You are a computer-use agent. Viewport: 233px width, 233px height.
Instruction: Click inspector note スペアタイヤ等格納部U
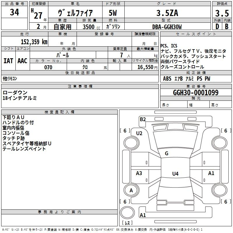[x=27, y=144]
